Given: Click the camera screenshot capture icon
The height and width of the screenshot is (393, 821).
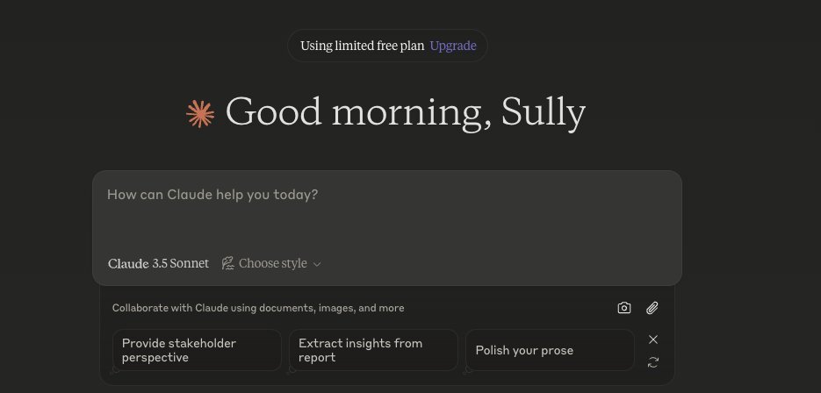Looking at the screenshot, I should pyautogui.click(x=624, y=308).
